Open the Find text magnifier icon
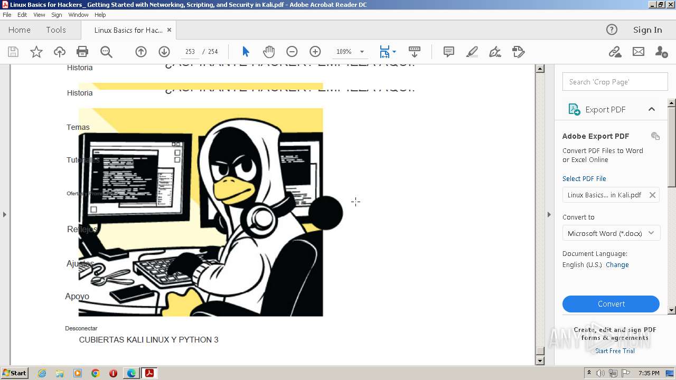This screenshot has width=676, height=380. point(106,52)
